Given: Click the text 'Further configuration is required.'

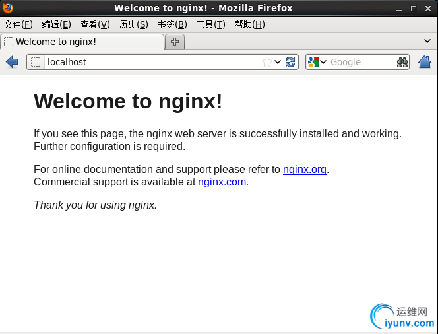Looking at the screenshot, I should pos(109,146).
